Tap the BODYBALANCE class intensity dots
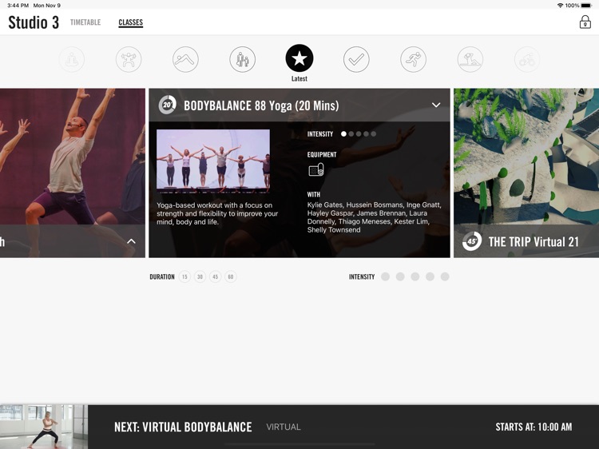Viewport: 599px width, 449px height. coord(359,134)
